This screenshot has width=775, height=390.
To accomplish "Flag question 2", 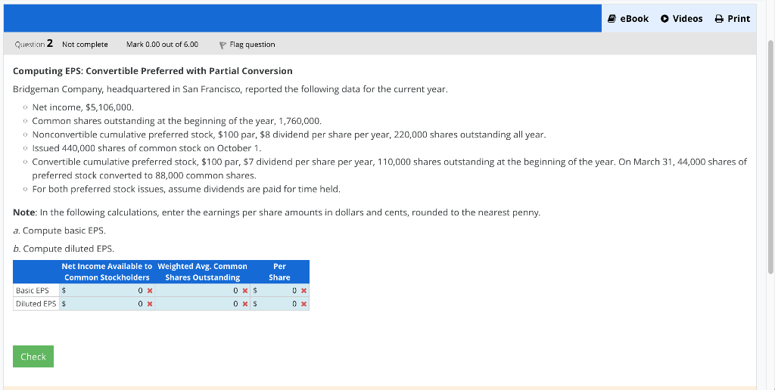I will point(247,45).
